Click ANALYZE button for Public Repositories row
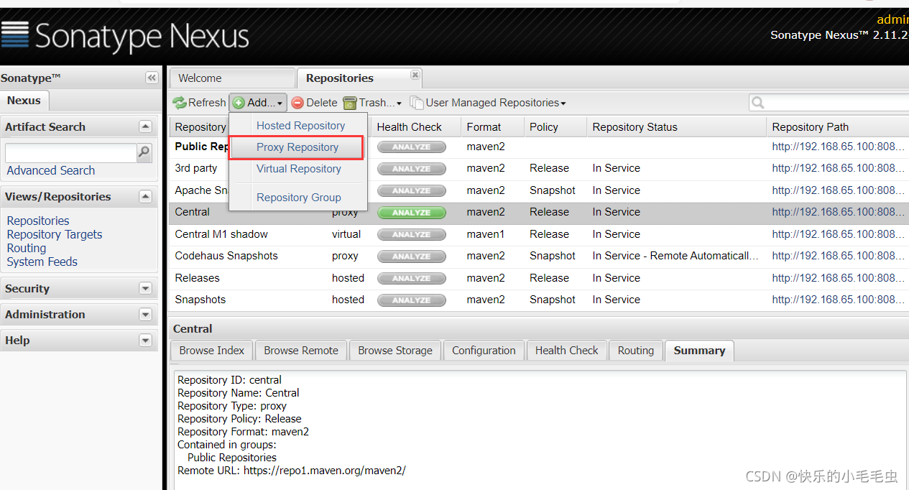This screenshot has height=490, width=909. 412,147
